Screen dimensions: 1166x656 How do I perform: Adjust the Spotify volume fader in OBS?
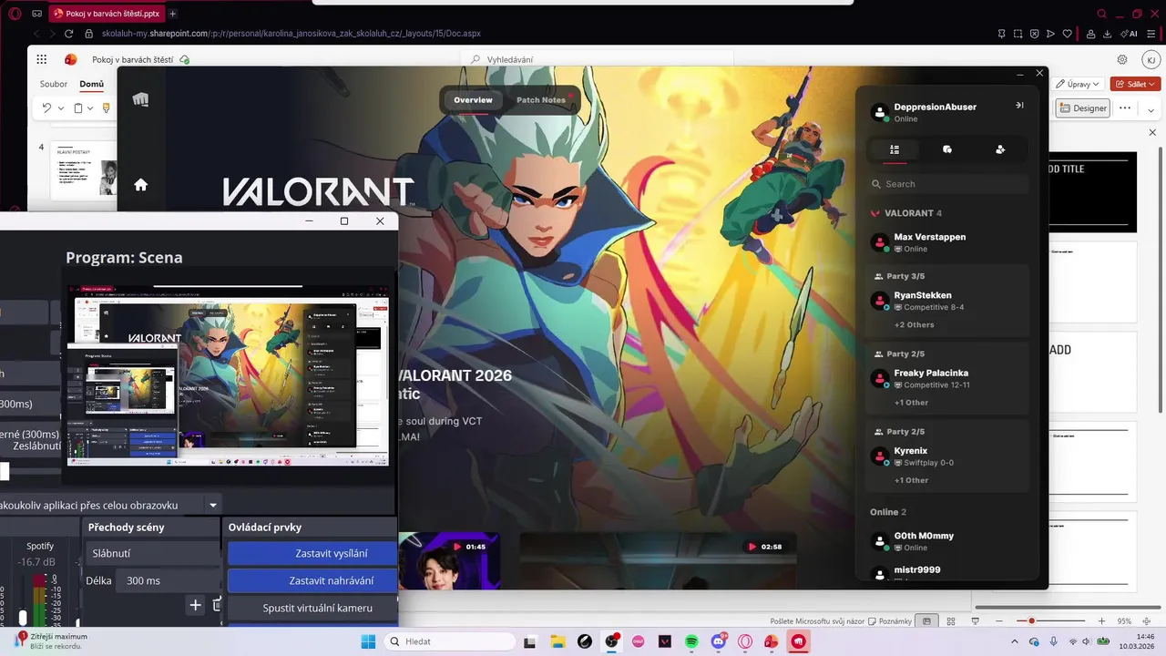coord(23,618)
